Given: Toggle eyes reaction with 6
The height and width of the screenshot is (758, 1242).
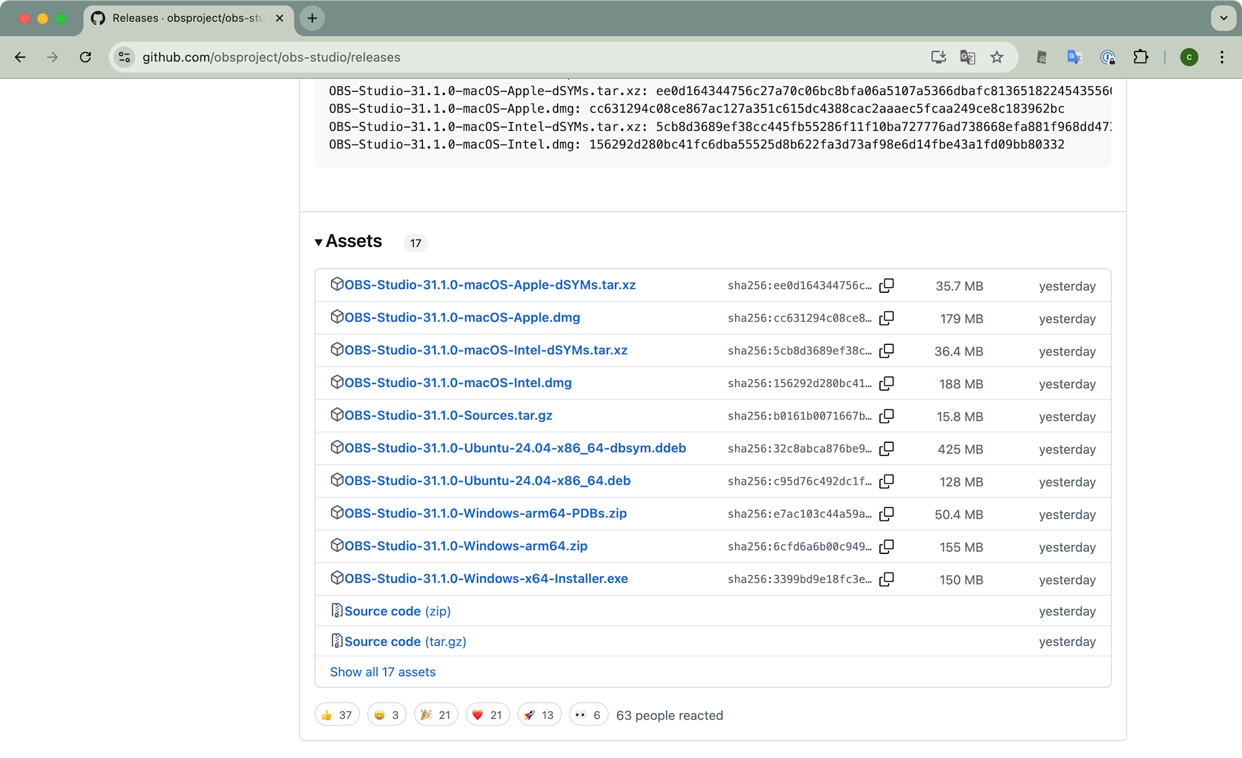Looking at the screenshot, I should (x=589, y=715).
